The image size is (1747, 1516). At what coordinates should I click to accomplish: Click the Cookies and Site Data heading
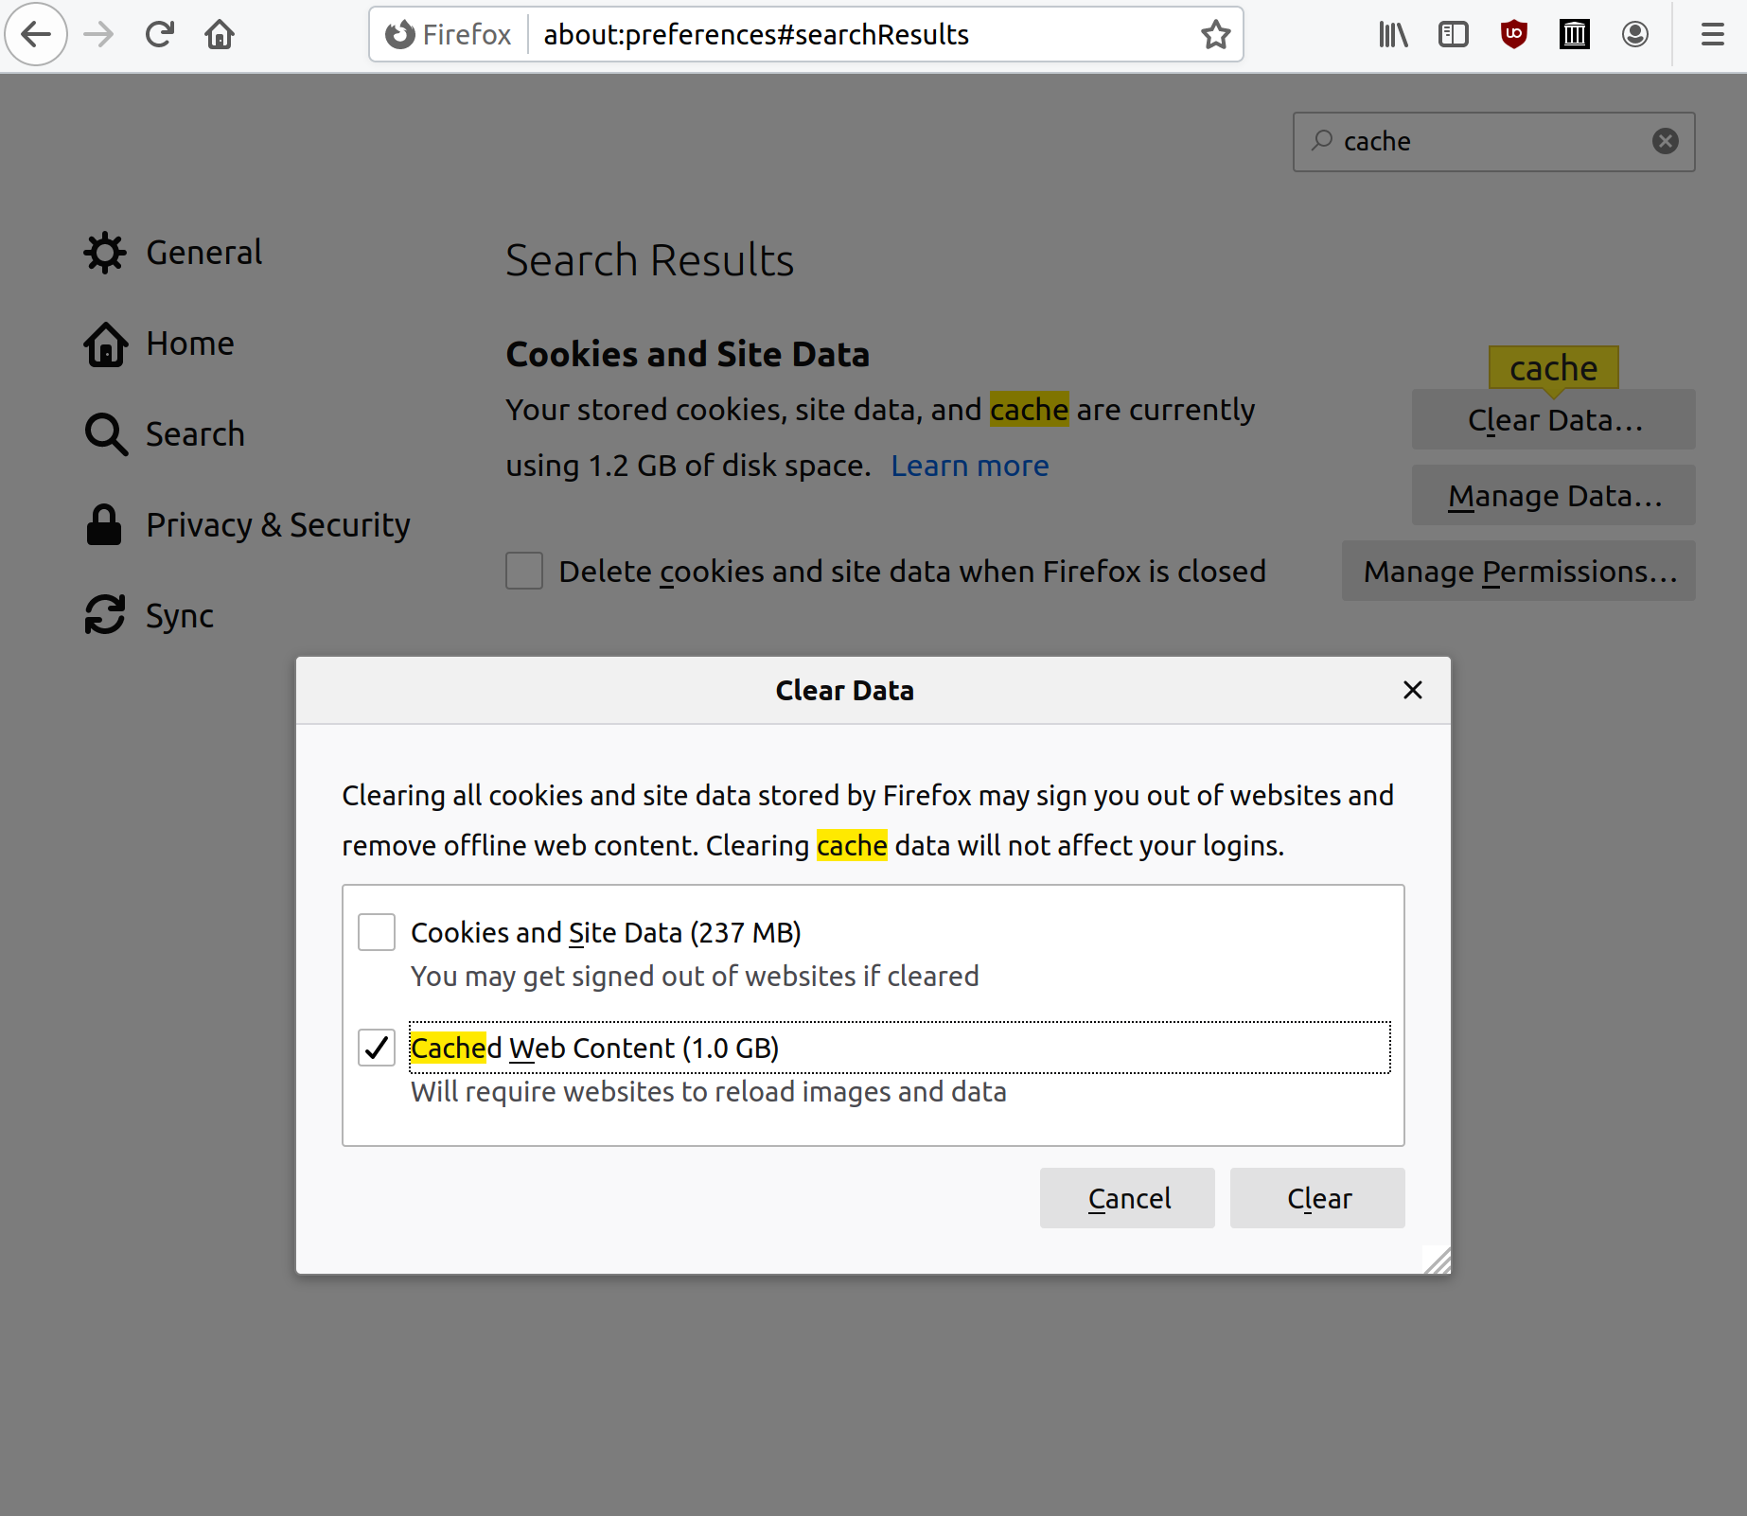[x=687, y=354]
